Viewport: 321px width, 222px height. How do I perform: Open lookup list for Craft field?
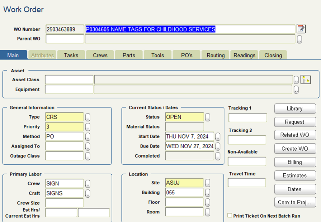pos(88,193)
